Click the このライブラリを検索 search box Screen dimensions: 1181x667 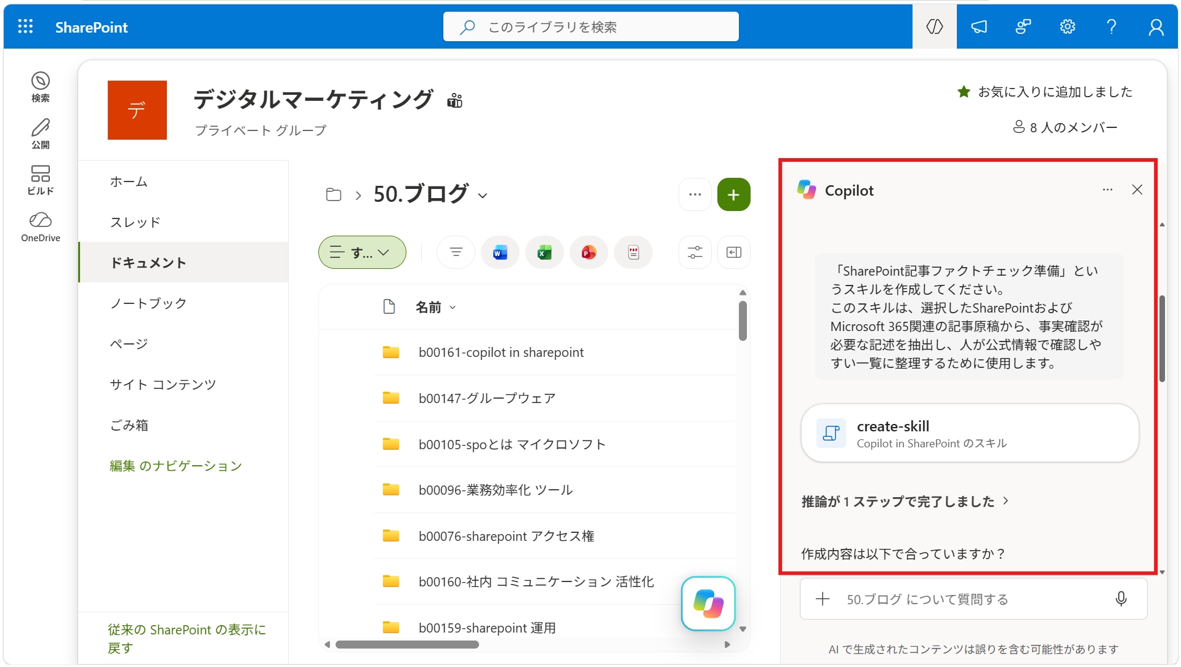click(590, 26)
